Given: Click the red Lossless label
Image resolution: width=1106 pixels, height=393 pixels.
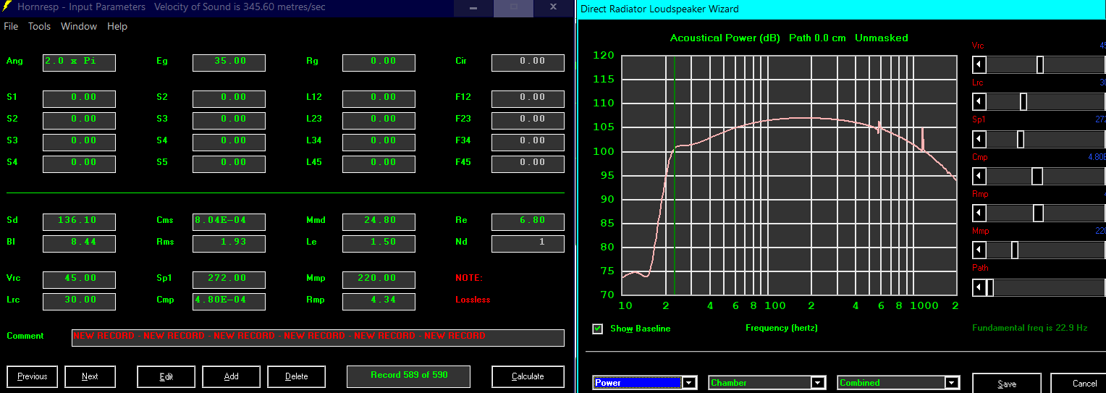Looking at the screenshot, I should point(473,300).
